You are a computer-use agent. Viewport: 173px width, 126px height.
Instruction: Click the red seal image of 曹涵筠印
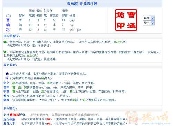126,20
